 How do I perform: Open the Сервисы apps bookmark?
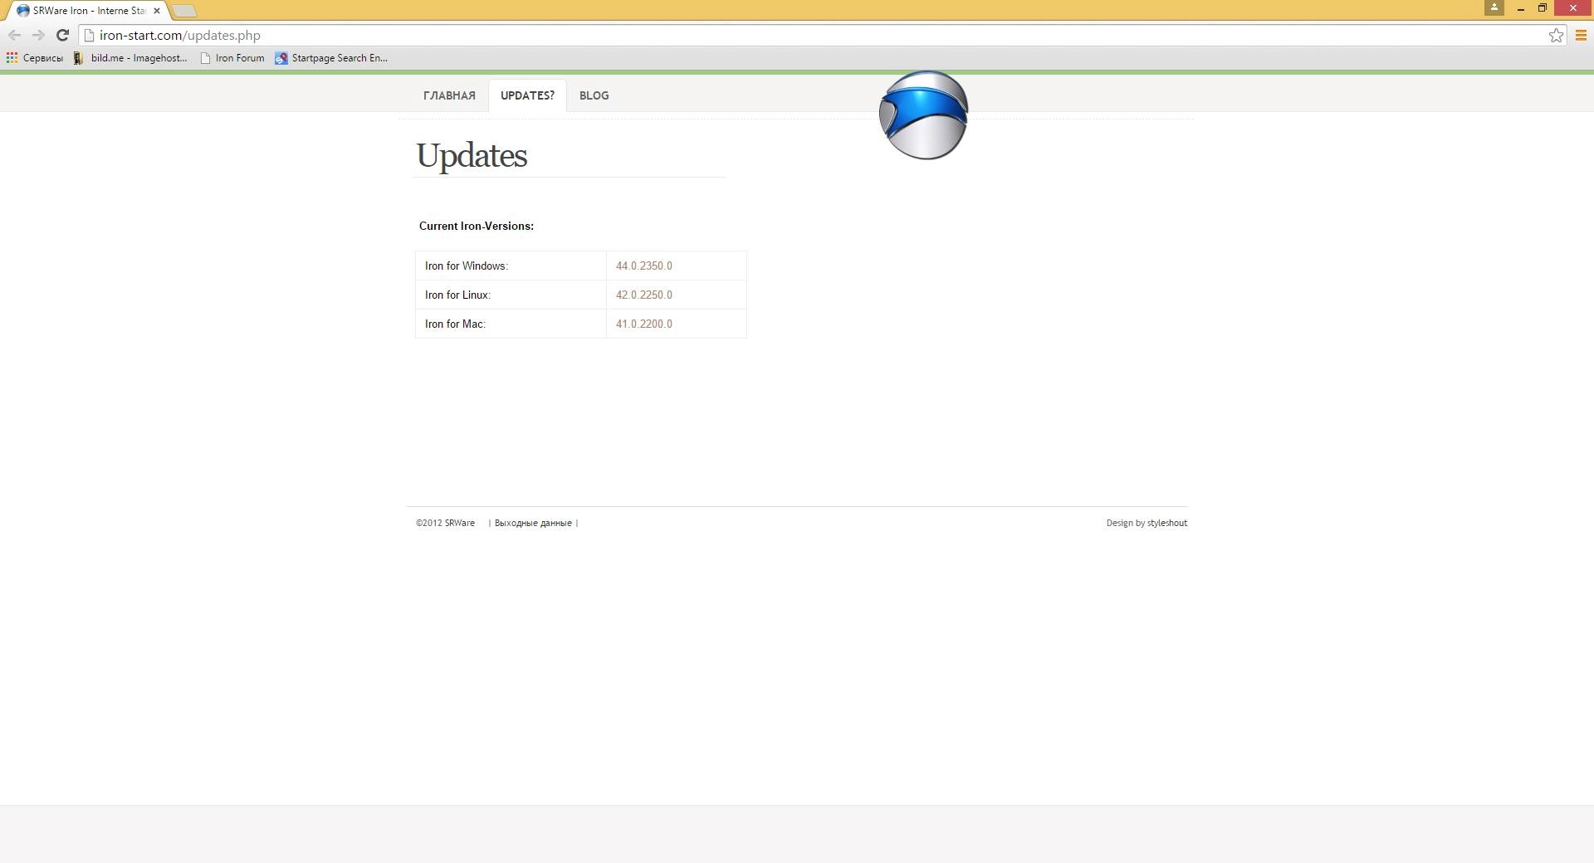(35, 58)
